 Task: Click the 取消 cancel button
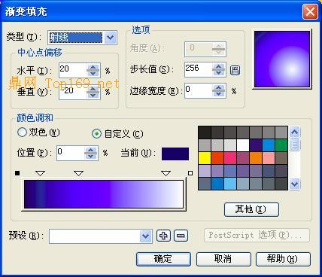point(223,259)
